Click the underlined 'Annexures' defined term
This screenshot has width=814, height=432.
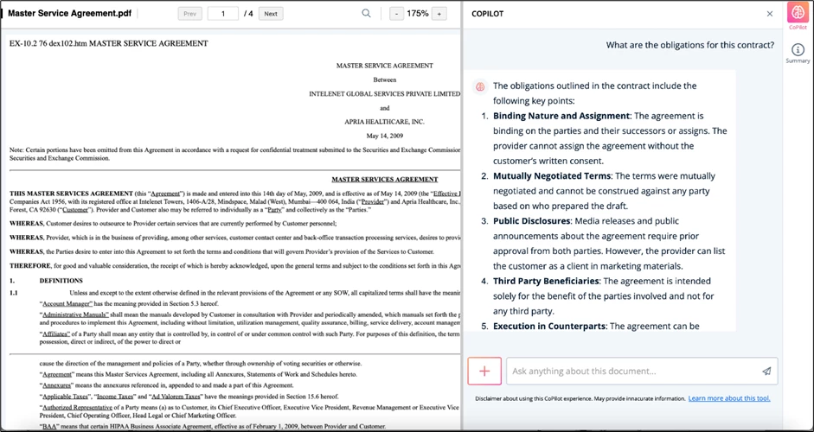coord(56,385)
